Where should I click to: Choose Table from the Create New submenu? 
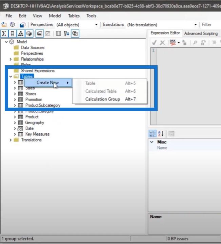pyautogui.click(x=110, y=83)
